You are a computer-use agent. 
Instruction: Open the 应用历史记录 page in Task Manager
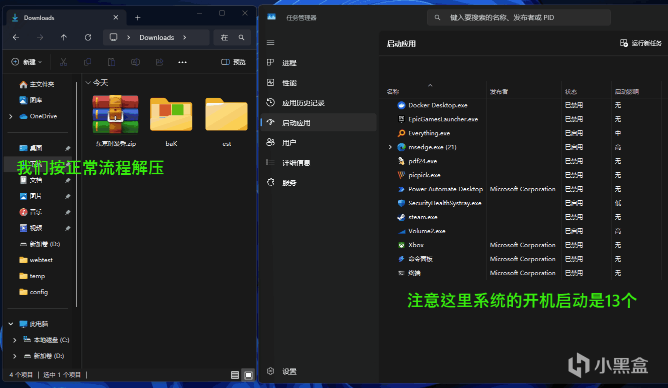pyautogui.click(x=318, y=103)
